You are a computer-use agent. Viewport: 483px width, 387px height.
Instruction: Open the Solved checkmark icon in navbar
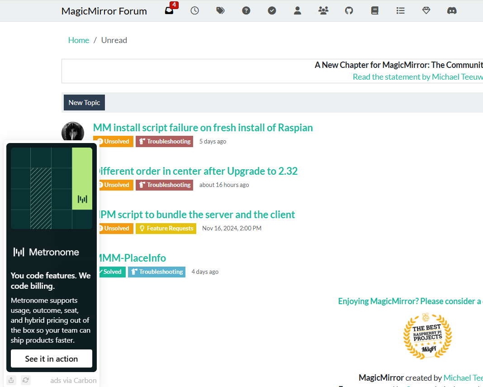272,11
